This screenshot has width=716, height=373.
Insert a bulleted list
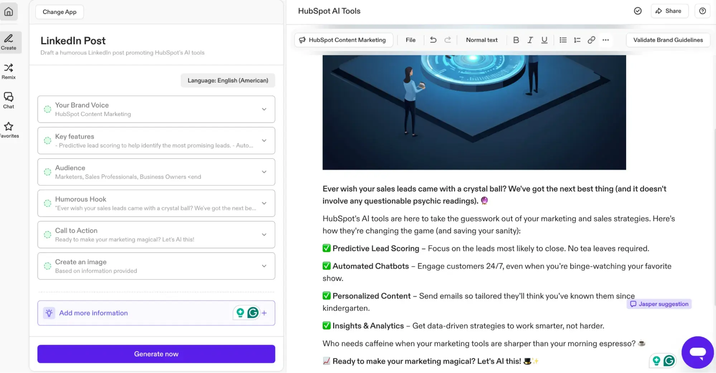point(563,40)
